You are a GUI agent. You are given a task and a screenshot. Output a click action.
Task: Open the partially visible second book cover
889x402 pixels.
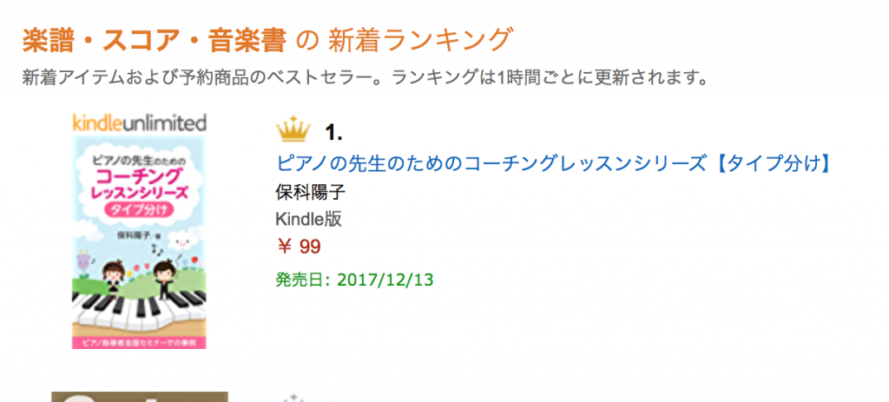click(139, 397)
